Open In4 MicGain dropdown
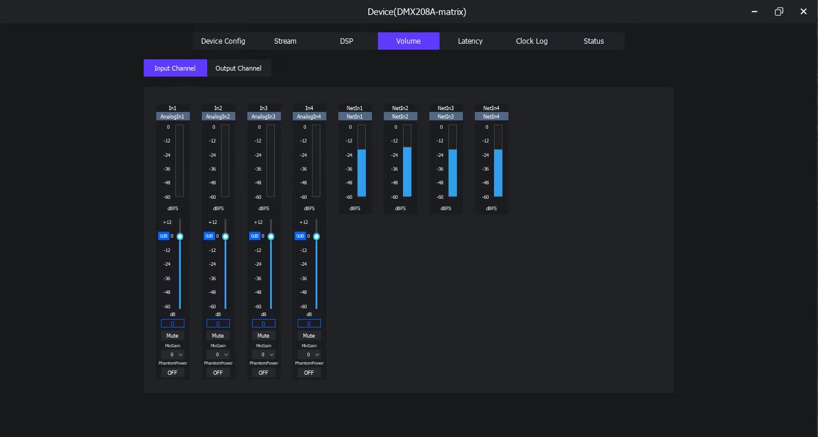This screenshot has width=818, height=437. pyautogui.click(x=309, y=354)
